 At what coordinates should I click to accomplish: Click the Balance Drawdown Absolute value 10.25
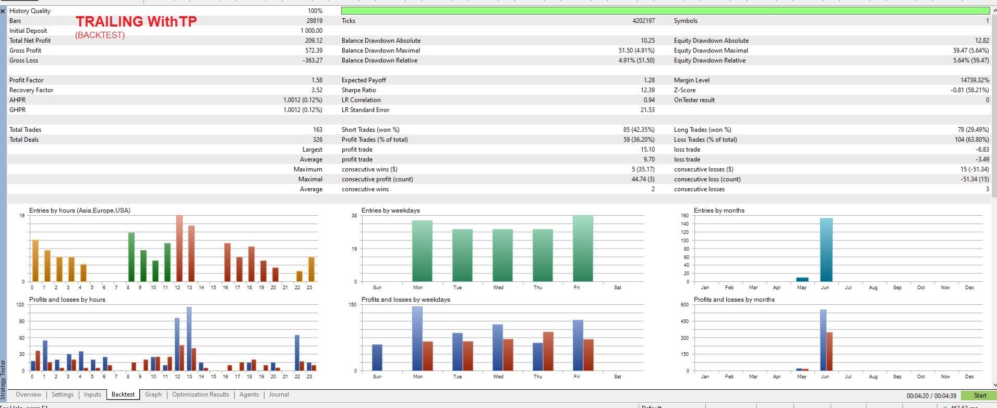[x=647, y=41]
